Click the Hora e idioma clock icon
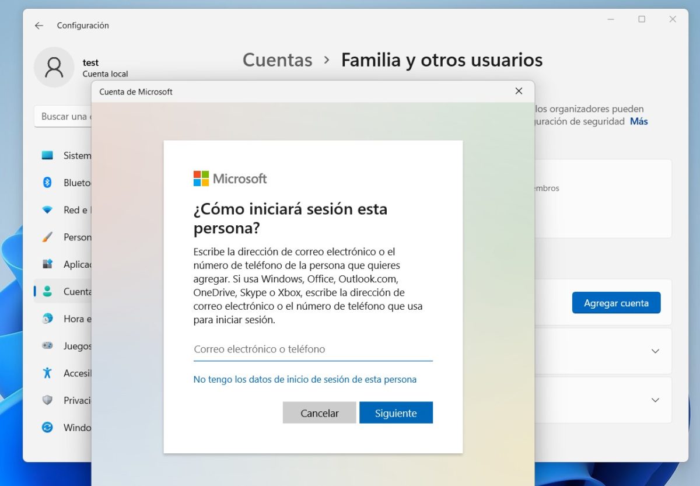The height and width of the screenshot is (486, 700). 47,319
